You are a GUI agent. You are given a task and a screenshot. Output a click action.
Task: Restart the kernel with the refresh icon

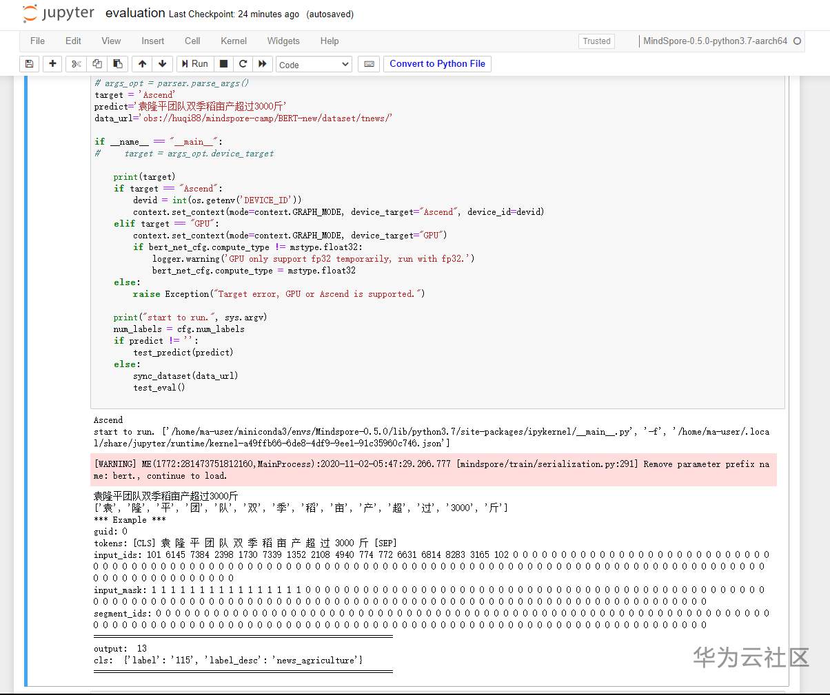point(243,63)
